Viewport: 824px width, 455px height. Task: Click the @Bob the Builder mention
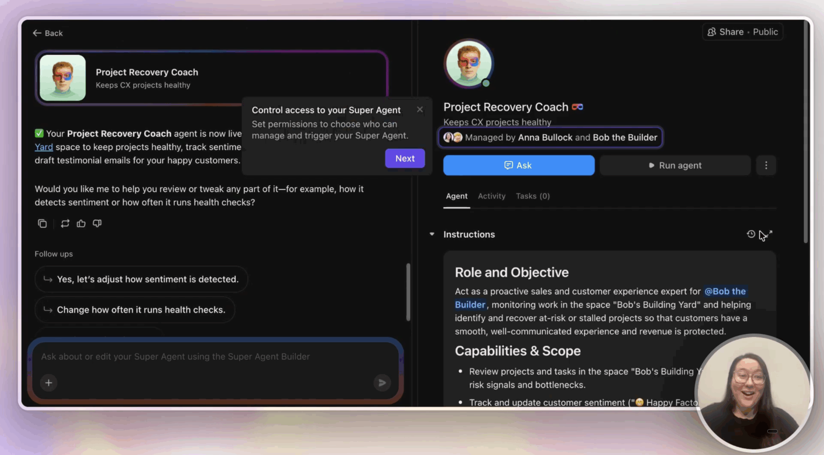[725, 292]
